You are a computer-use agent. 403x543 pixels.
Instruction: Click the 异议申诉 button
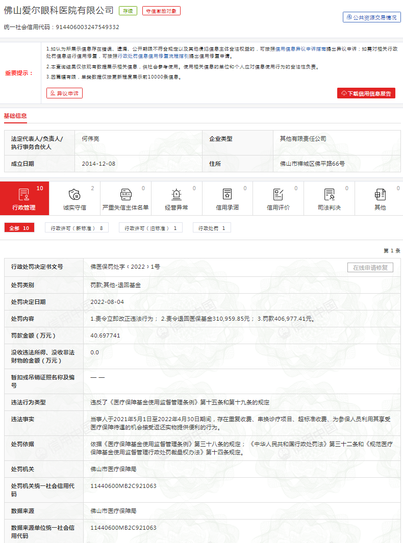pos(64,93)
